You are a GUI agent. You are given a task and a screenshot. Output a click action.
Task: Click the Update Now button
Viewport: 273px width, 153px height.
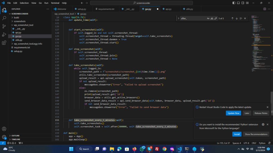(x=234, y=113)
